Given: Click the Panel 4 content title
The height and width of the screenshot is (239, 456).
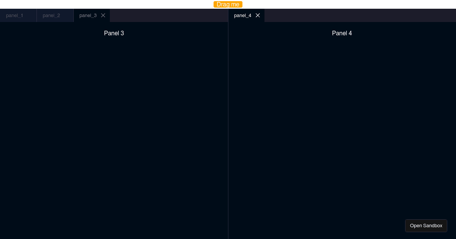Looking at the screenshot, I should point(342,33).
